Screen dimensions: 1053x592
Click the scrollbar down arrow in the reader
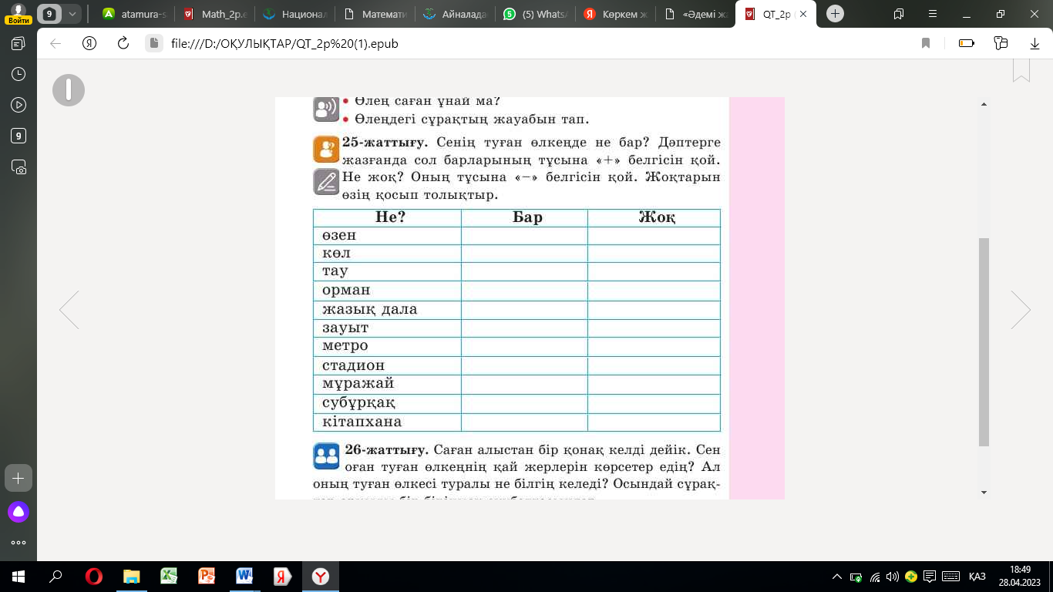pos(984,492)
